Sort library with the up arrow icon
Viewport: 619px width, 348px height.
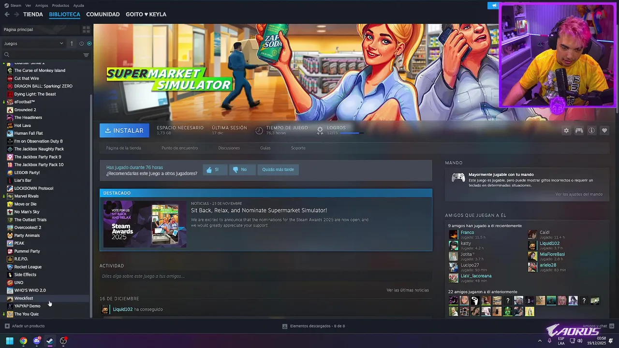coord(72,43)
